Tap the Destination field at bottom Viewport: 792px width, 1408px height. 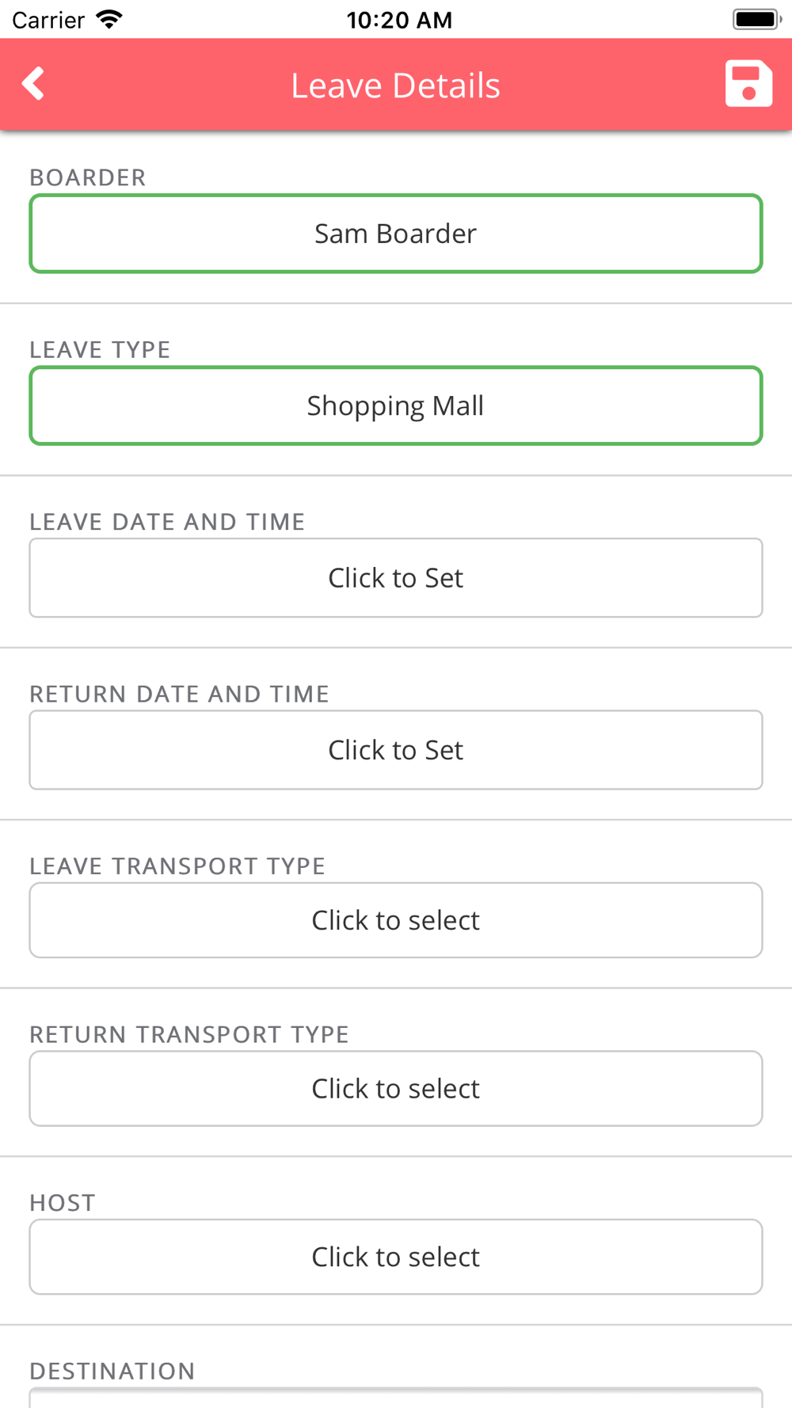tap(396, 1398)
